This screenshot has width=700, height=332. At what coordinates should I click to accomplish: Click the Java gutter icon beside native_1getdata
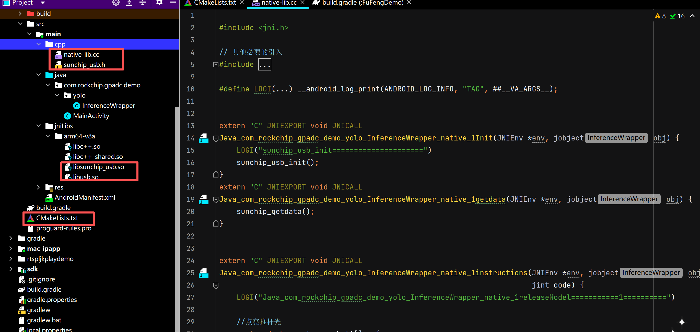pyautogui.click(x=204, y=200)
